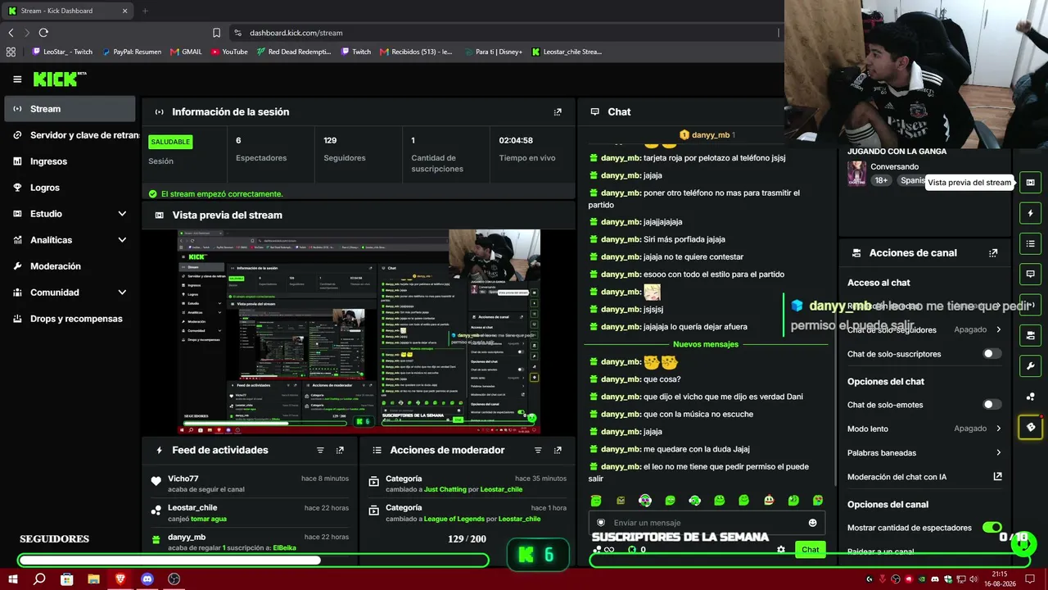
Task: Open a new browser tab
Action: click(x=145, y=11)
